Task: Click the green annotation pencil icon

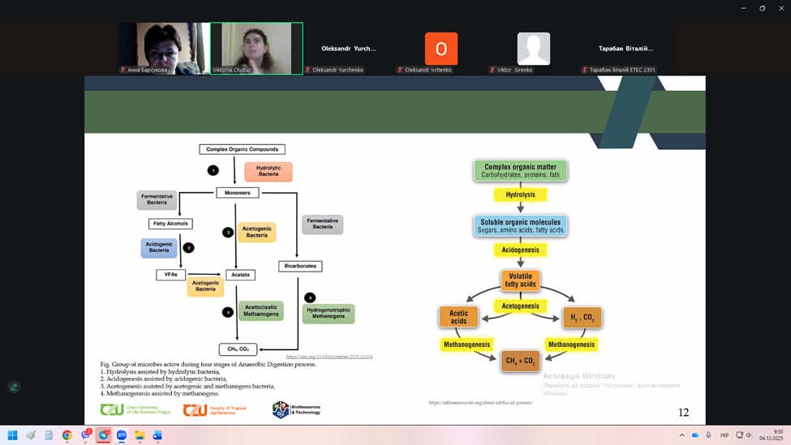Action: [x=14, y=387]
